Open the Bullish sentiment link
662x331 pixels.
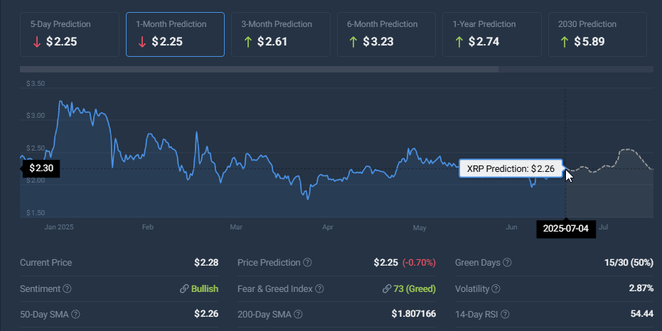tap(205, 289)
